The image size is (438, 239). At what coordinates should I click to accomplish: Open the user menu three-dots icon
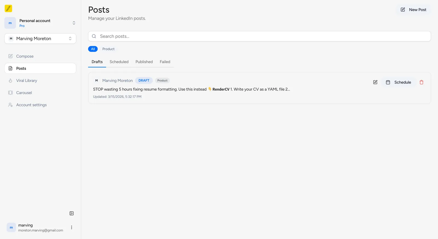[x=72, y=228]
